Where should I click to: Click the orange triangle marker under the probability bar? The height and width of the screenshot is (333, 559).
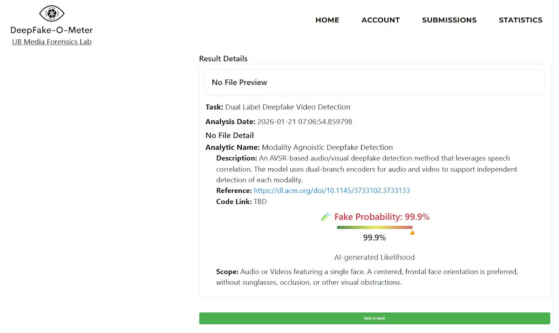[412, 232]
